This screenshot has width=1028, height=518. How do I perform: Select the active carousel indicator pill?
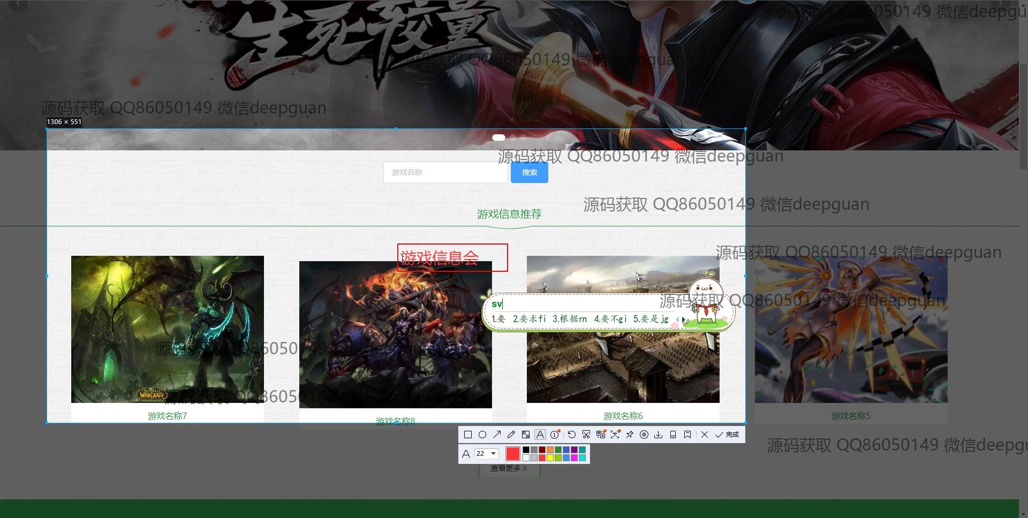[498, 138]
